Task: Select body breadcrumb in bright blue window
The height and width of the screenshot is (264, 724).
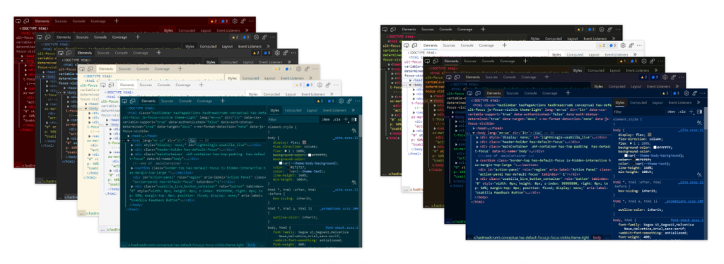Action: (597, 237)
